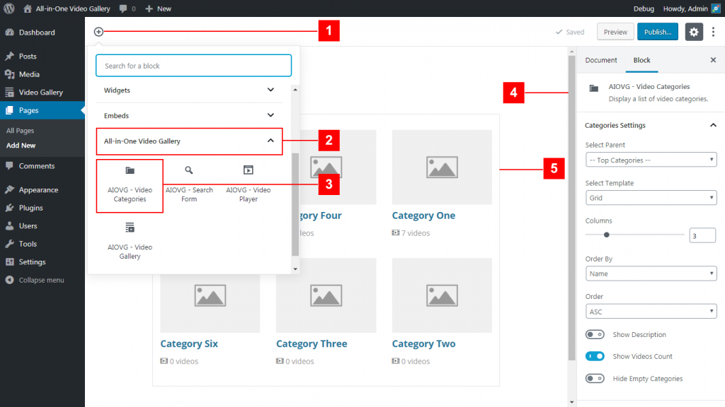This screenshot has width=725, height=407.
Task: Open the block inserter plus icon
Action: (x=99, y=31)
